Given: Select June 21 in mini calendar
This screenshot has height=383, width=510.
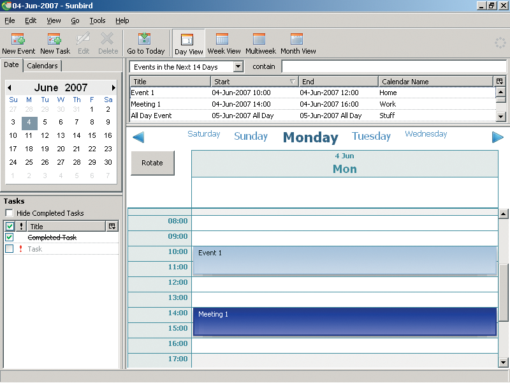Looking at the screenshot, I should pos(76,149).
